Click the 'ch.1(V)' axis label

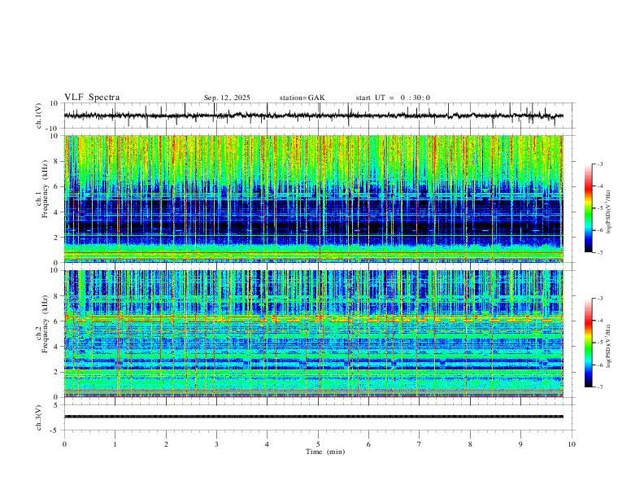coord(39,116)
